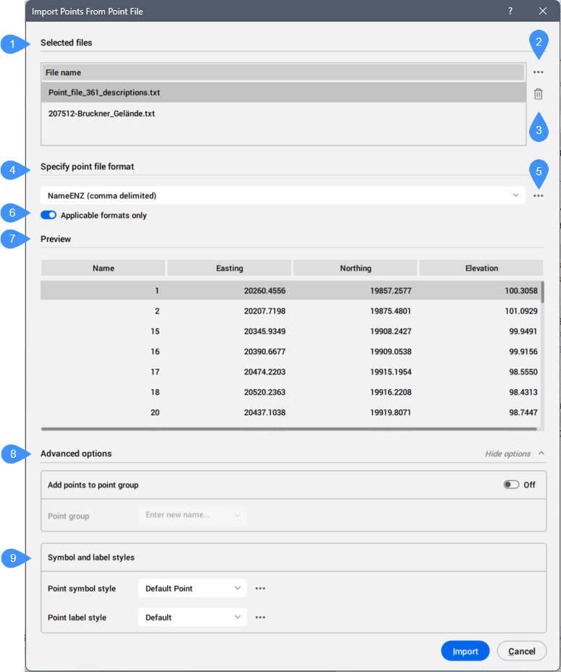Click the Import button
This screenshot has width=561, height=672.
(x=465, y=651)
